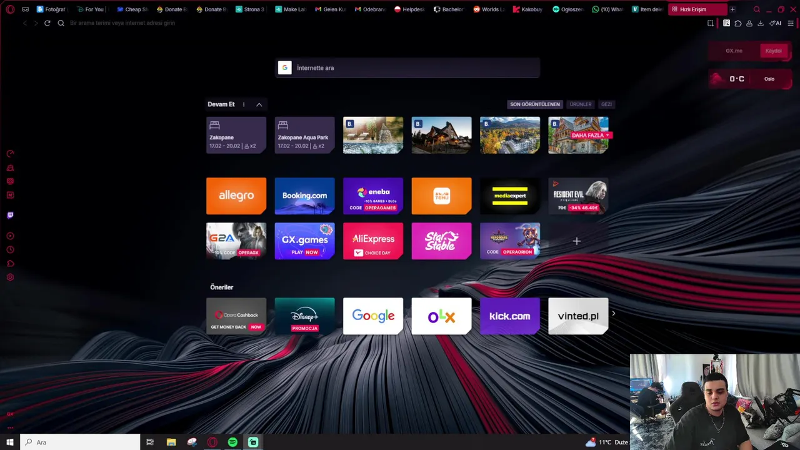Open the AliExpress speed dial
Image resolution: width=800 pixels, height=450 pixels.
click(373, 241)
